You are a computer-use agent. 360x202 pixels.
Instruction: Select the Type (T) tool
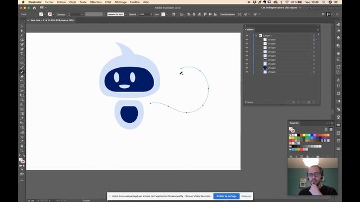22,54
